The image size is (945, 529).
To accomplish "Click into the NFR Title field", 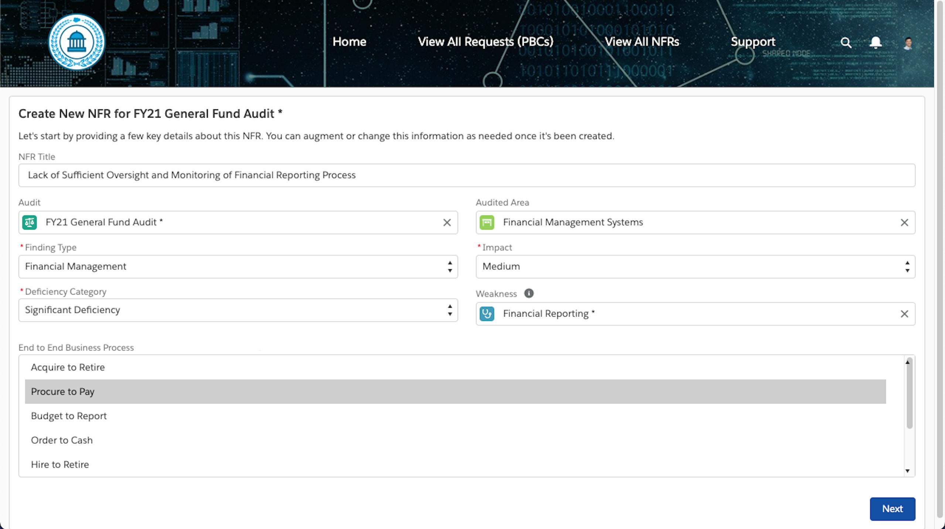I will (x=467, y=175).
